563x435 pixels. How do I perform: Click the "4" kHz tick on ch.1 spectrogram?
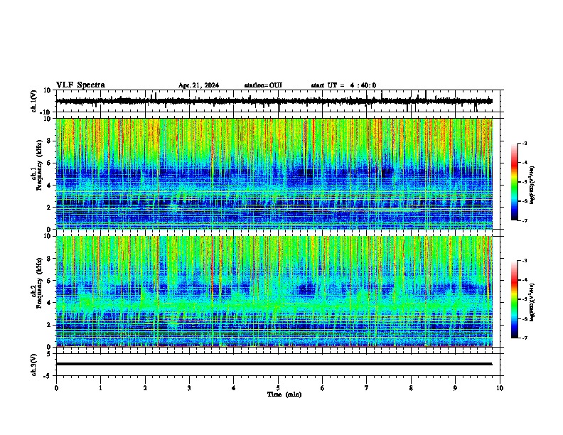click(50, 186)
